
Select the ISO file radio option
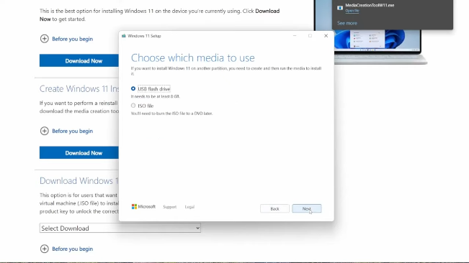[133, 106]
